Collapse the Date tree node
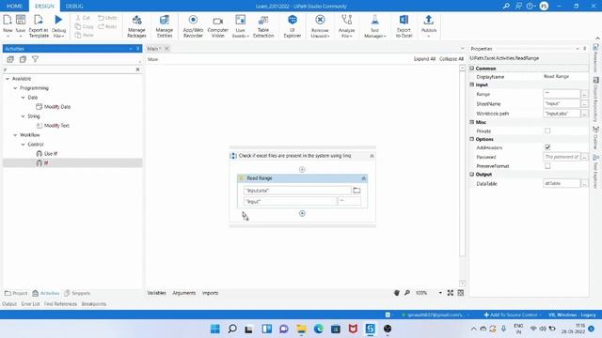The width and height of the screenshot is (602, 338). [23, 98]
